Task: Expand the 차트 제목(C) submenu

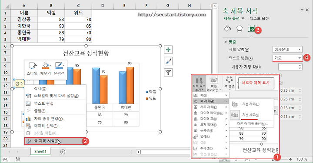Action: [210, 107]
